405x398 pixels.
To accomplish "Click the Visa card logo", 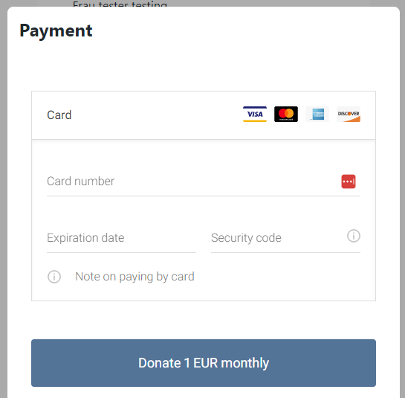I will [255, 114].
